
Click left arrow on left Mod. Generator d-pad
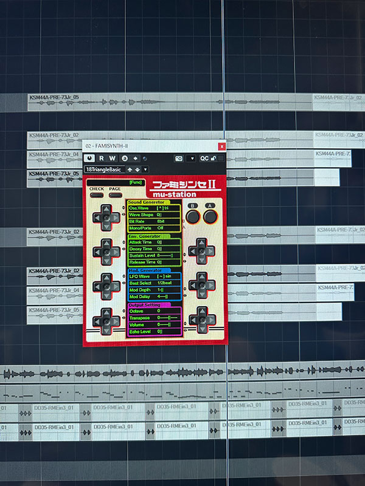click(x=97, y=287)
